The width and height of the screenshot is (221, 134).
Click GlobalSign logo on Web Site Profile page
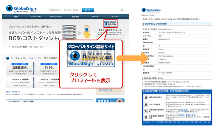coord(151,10)
